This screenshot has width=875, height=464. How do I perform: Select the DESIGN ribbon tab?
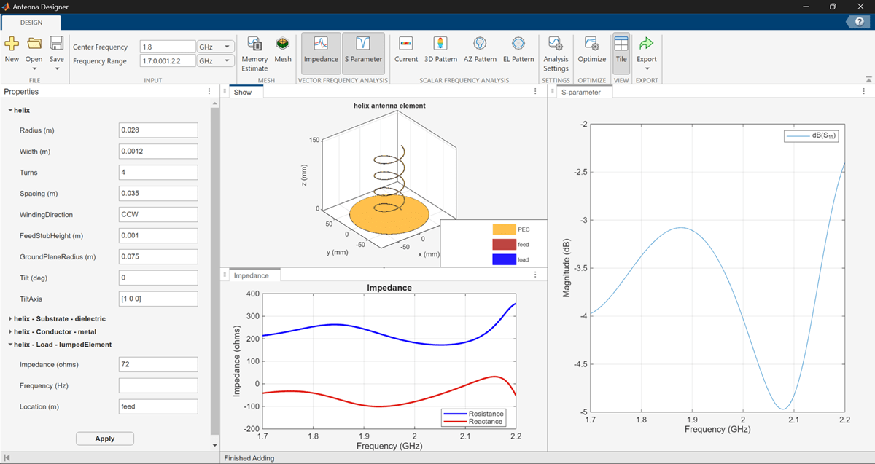coord(31,23)
